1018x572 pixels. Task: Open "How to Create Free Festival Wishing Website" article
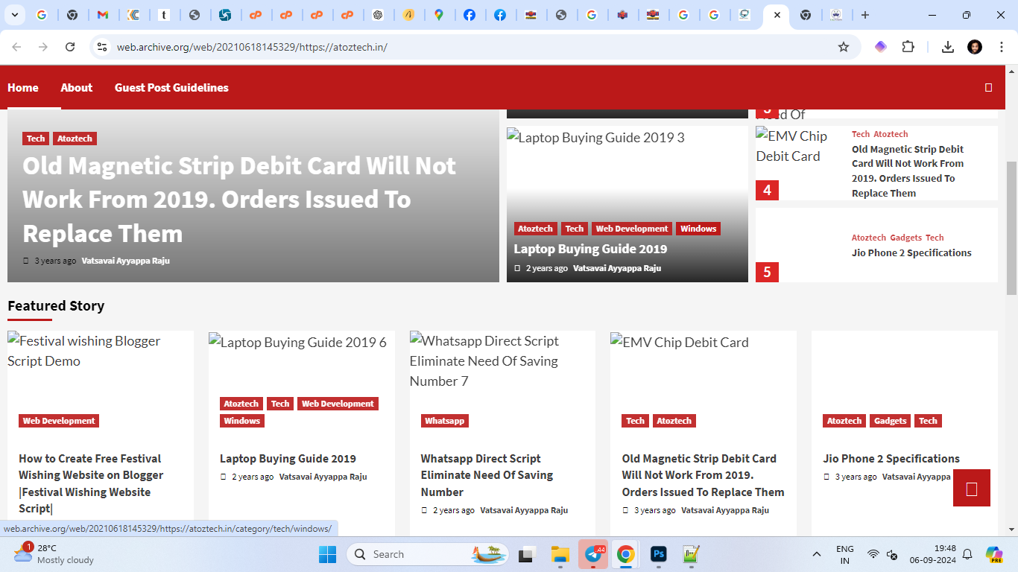pyautogui.click(x=91, y=483)
